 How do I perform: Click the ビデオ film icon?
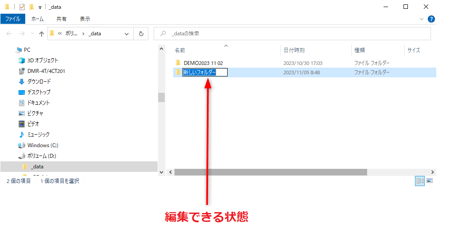[22, 124]
